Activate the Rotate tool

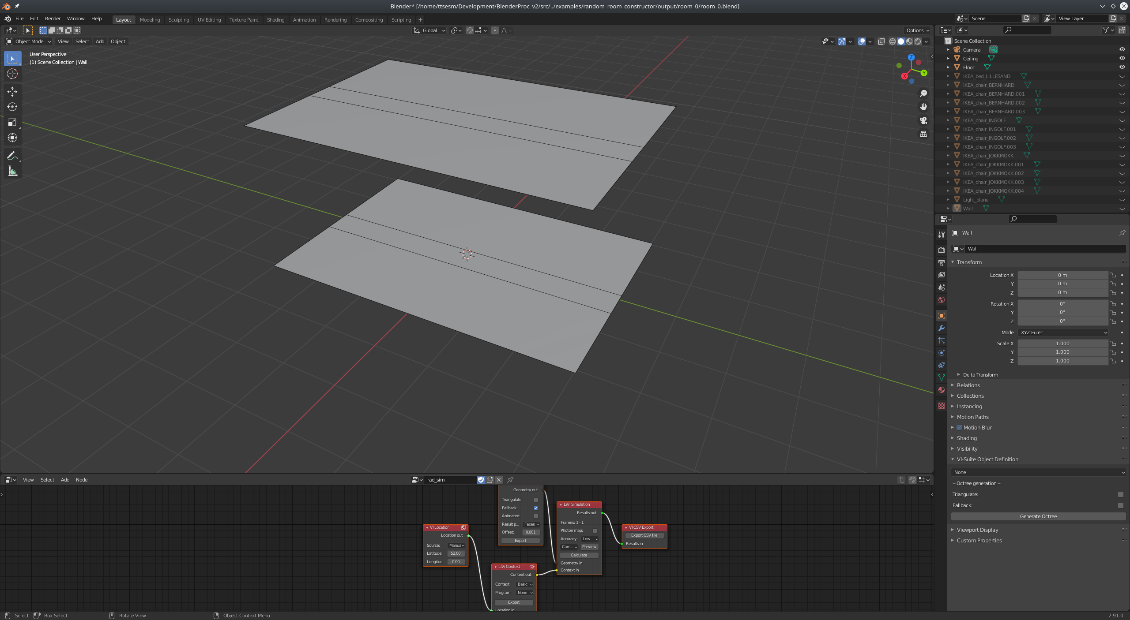tap(12, 107)
